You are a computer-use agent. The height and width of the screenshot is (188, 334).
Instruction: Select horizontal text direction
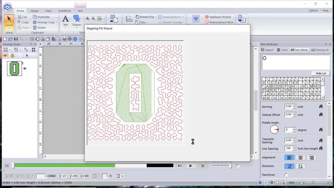tap(289, 166)
